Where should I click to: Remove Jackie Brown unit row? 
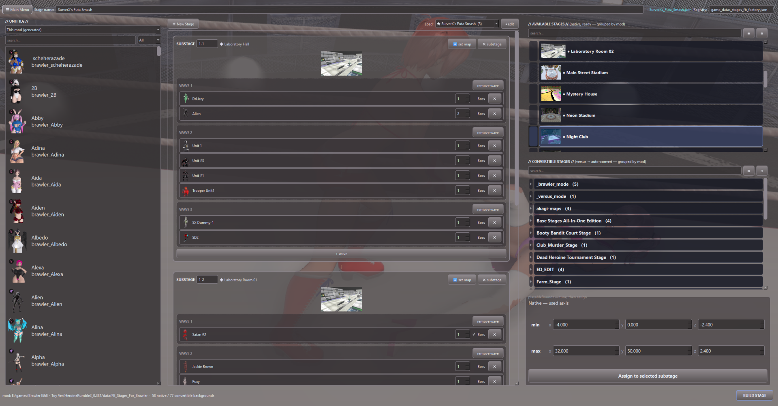pos(494,367)
